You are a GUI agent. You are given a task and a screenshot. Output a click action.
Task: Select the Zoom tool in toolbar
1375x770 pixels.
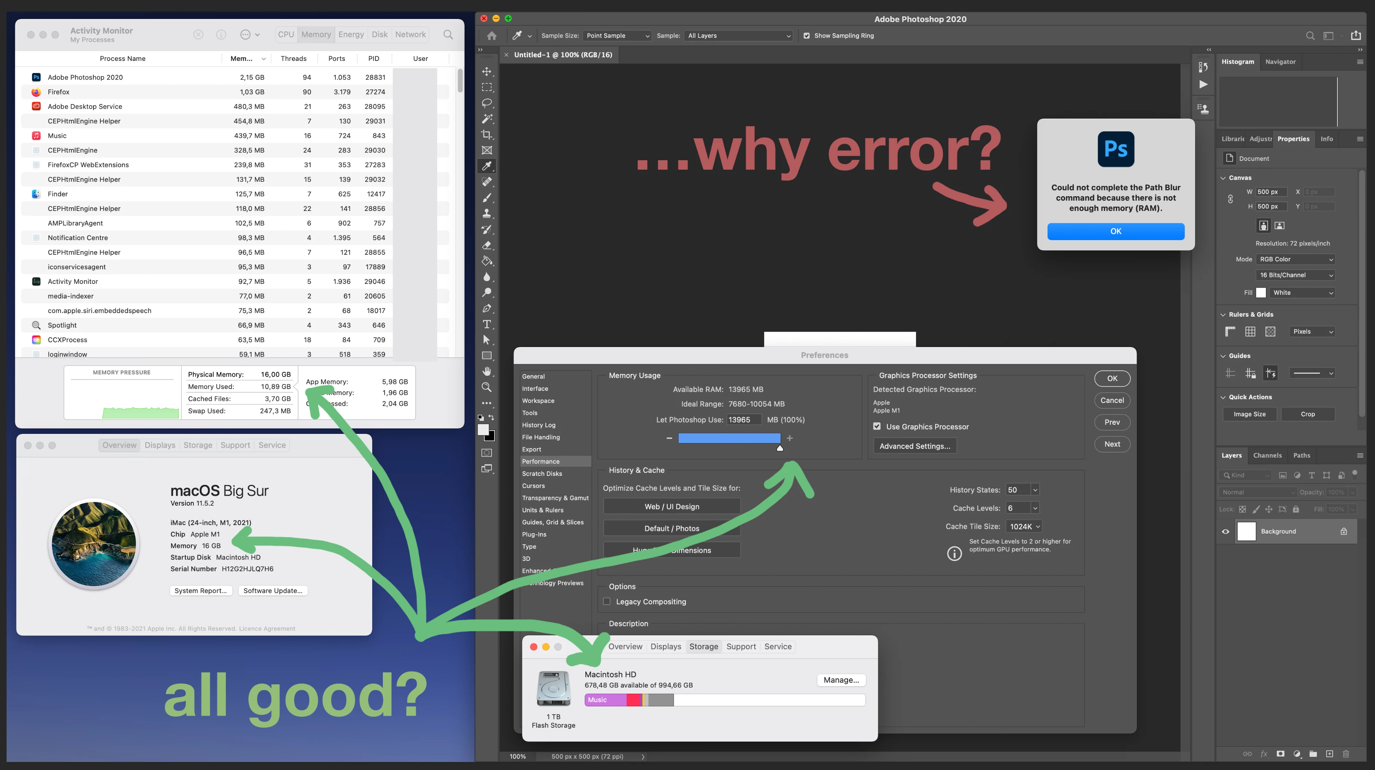coord(487,388)
